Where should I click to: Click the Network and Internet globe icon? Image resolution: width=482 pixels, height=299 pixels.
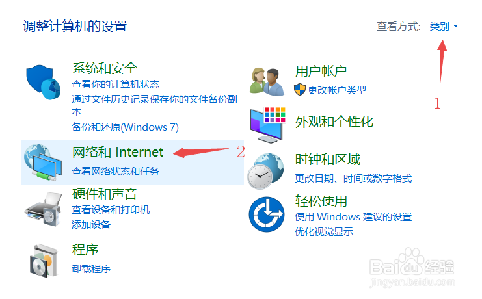pos(43,162)
